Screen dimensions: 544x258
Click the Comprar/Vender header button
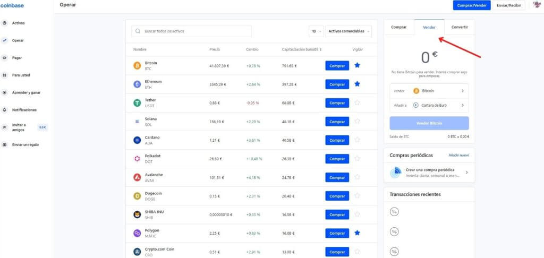pos(472,5)
